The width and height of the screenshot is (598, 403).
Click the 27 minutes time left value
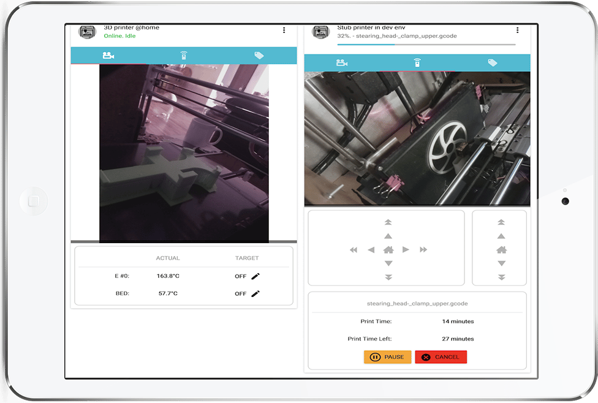click(x=458, y=339)
